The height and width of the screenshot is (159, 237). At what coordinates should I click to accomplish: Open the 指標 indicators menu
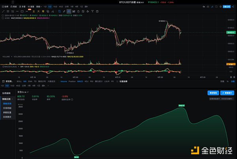click(x=5, y=7)
